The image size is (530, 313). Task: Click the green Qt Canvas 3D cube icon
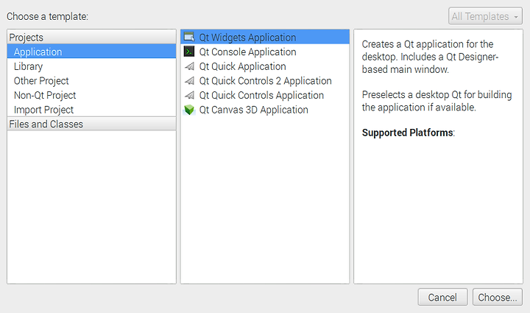(x=189, y=110)
